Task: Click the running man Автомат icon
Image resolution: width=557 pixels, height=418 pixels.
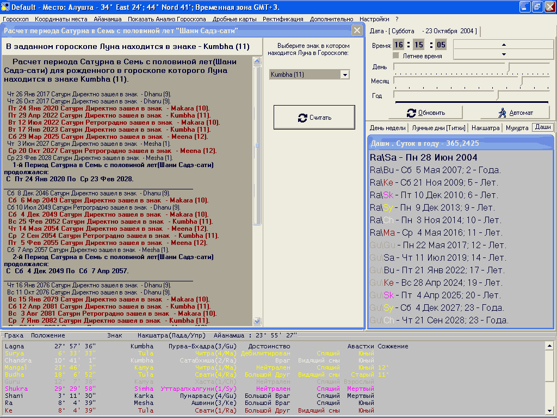Action: (502, 113)
